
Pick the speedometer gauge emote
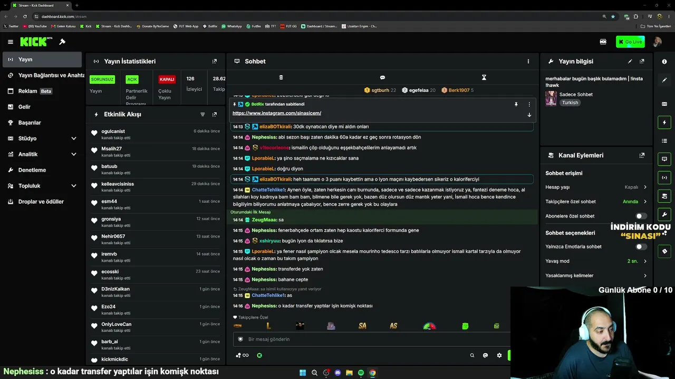(430, 326)
